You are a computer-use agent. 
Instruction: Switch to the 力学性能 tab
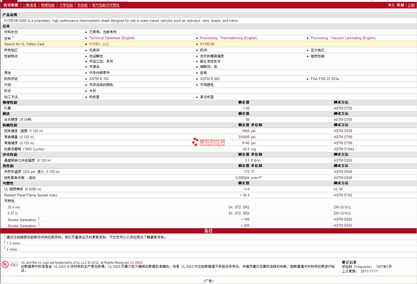pyautogui.click(x=66, y=5)
